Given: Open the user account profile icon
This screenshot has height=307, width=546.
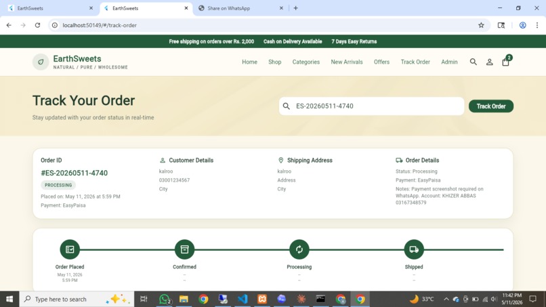Looking at the screenshot, I should [x=489, y=62].
